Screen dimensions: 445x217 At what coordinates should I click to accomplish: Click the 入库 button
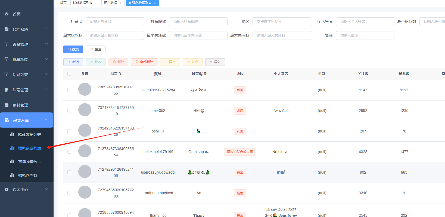(x=192, y=62)
